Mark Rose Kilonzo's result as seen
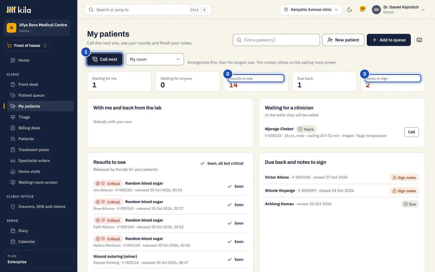The height and width of the screenshot is (272, 435). 236,205
